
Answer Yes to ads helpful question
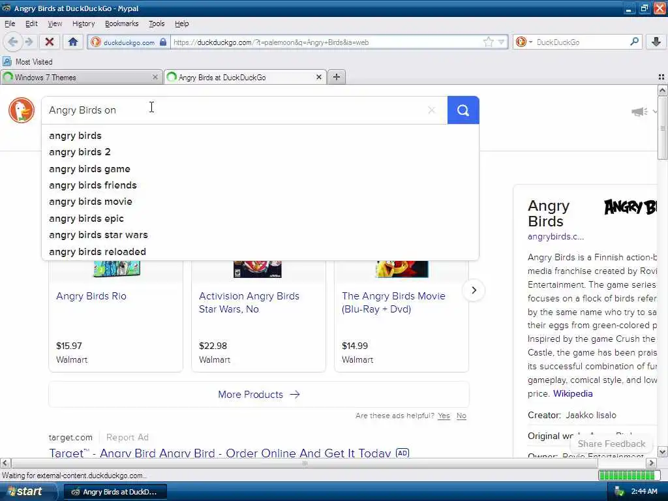[x=444, y=416]
